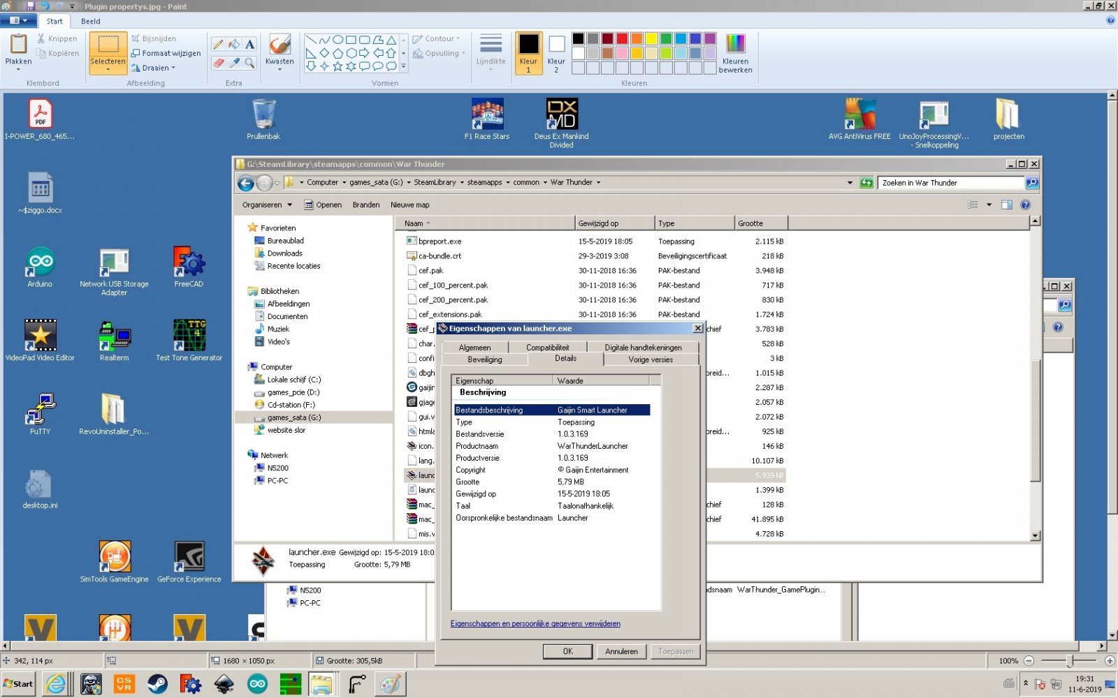Click Eigenschappen en persoonlijke gegevens verwijderen link
The image size is (1118, 698).
(x=535, y=623)
